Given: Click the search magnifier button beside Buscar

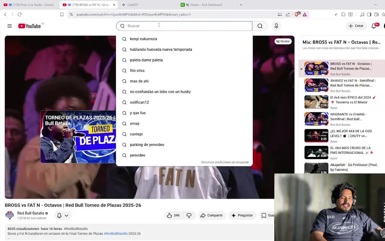Looking at the screenshot, I should (x=260, y=26).
